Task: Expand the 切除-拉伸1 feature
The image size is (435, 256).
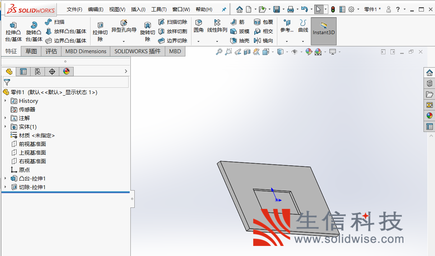Action: pyautogui.click(x=5, y=187)
